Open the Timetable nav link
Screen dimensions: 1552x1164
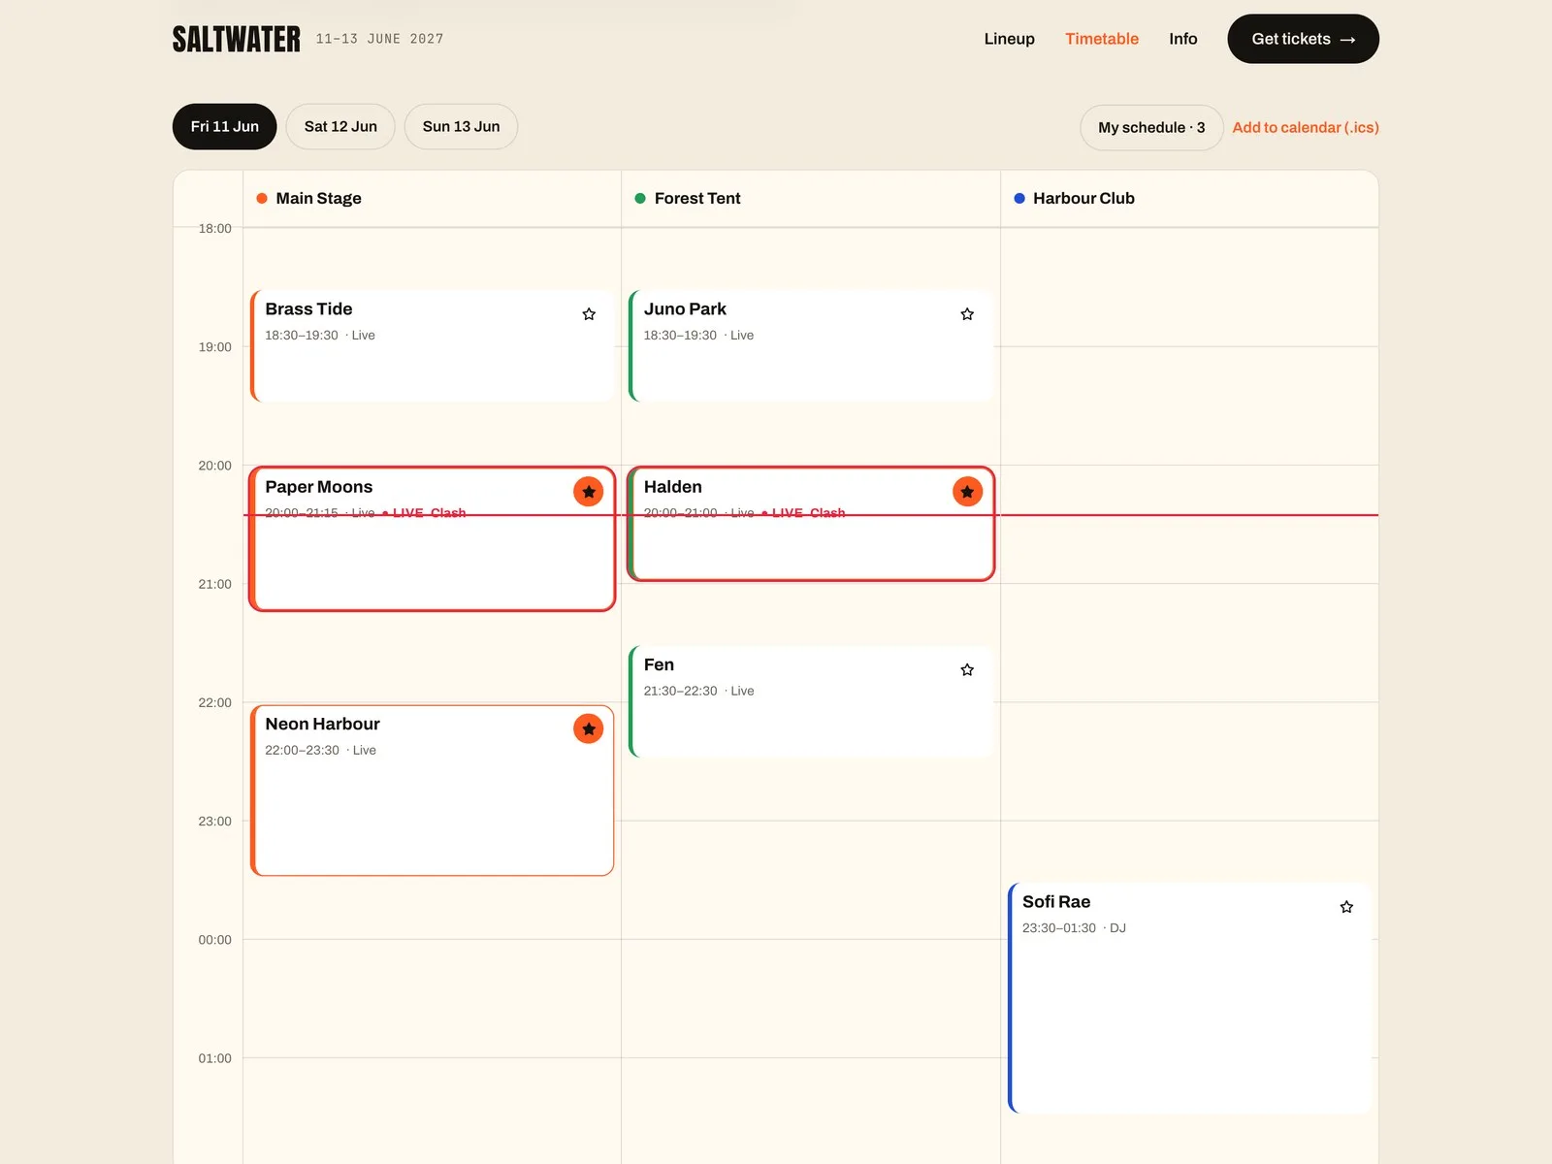1102,39
